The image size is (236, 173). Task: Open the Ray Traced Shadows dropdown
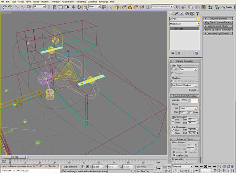tap(184, 85)
